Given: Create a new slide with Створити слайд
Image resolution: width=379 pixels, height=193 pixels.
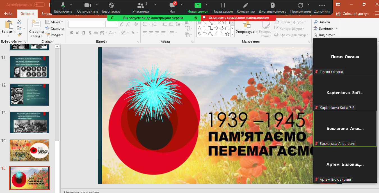Looking at the screenshot, I should [x=36, y=29].
